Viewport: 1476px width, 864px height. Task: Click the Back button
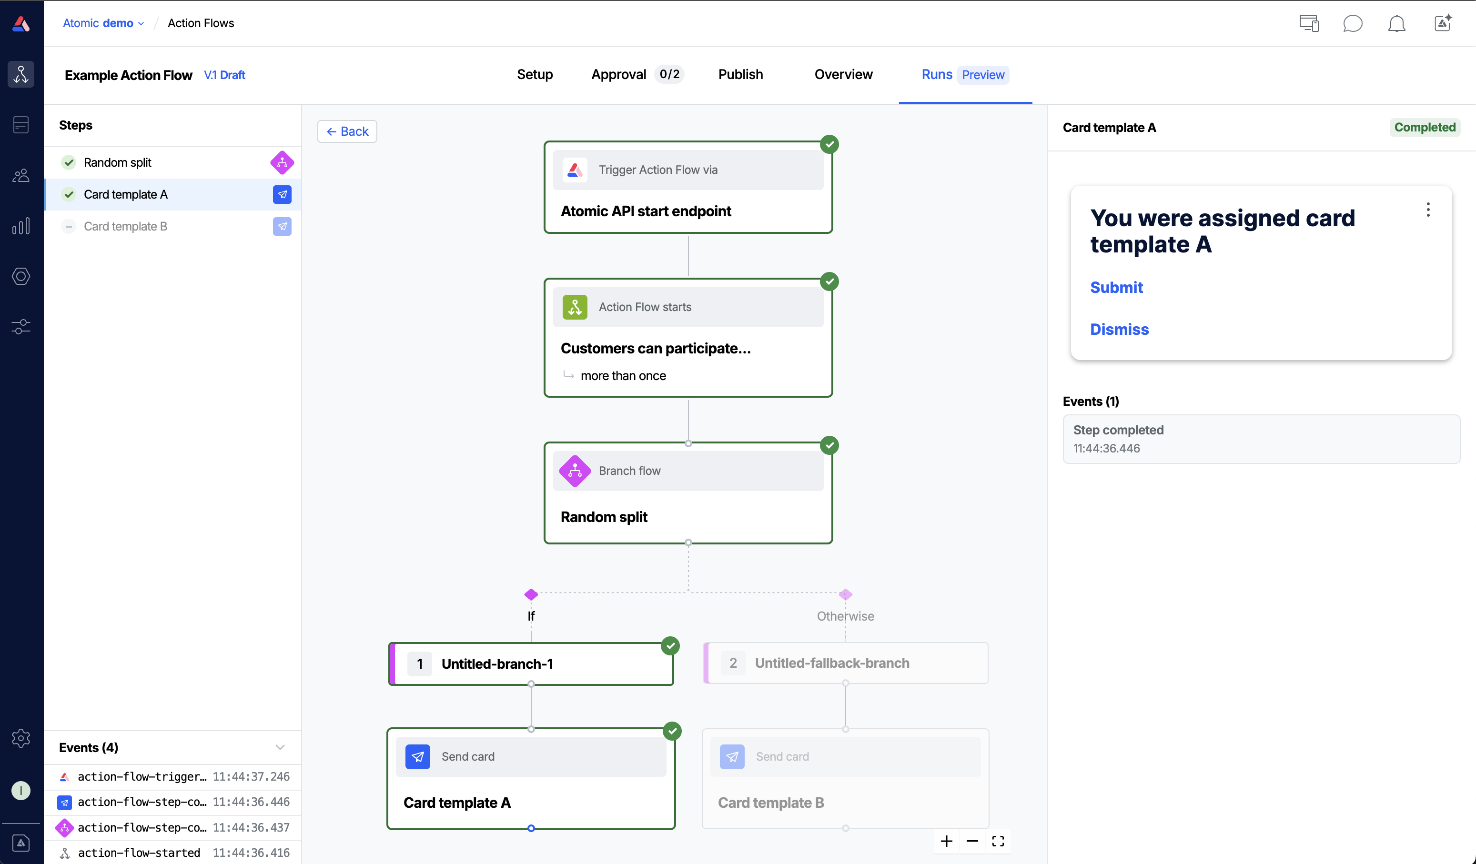[x=347, y=131]
